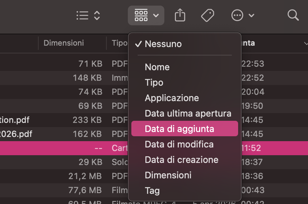Select Applicazione grouping option
This screenshot has height=204, width=308.
click(x=172, y=98)
